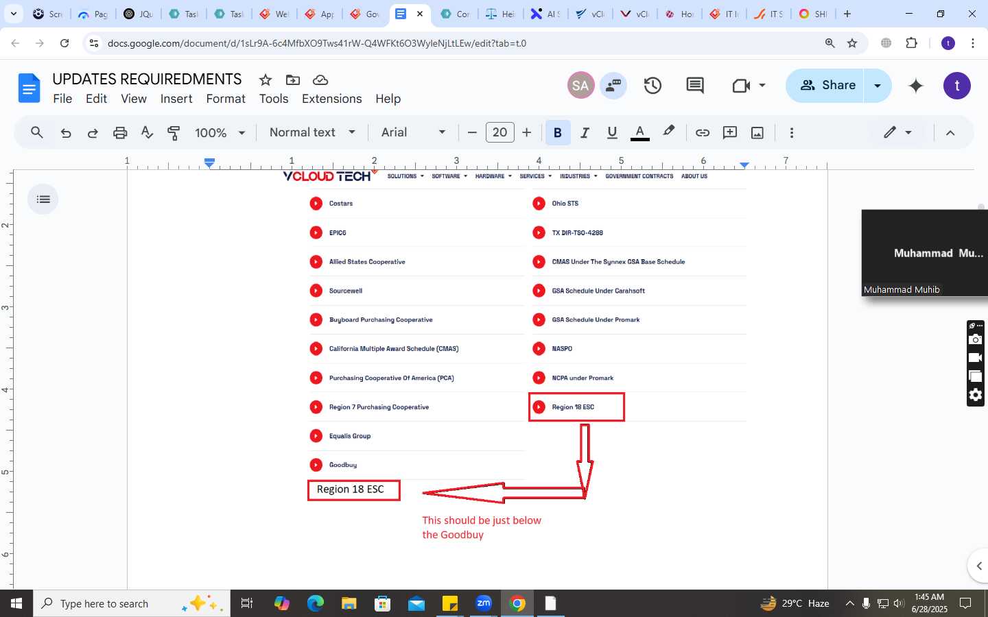Click the SA collaborator avatar
The height and width of the screenshot is (617, 988).
point(580,86)
